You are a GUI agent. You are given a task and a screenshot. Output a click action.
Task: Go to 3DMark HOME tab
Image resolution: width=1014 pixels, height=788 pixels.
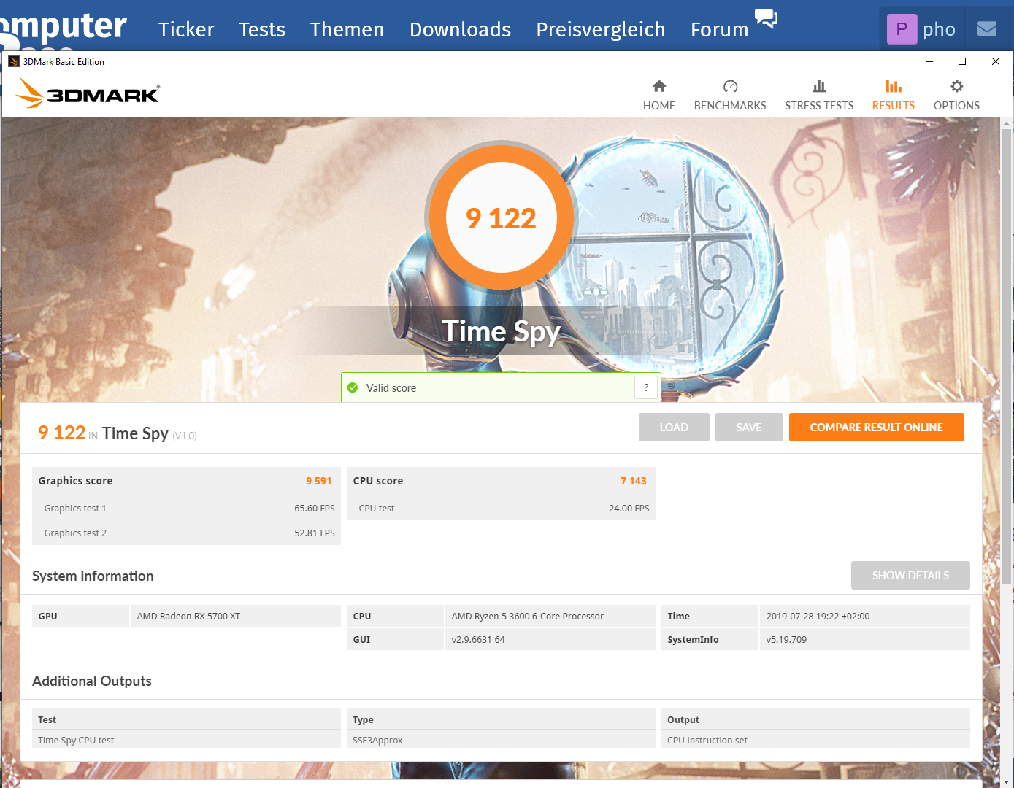(658, 96)
